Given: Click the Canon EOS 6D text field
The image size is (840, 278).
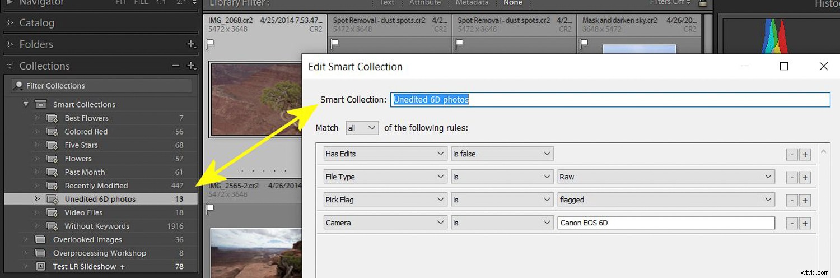Looking at the screenshot, I should [x=666, y=223].
